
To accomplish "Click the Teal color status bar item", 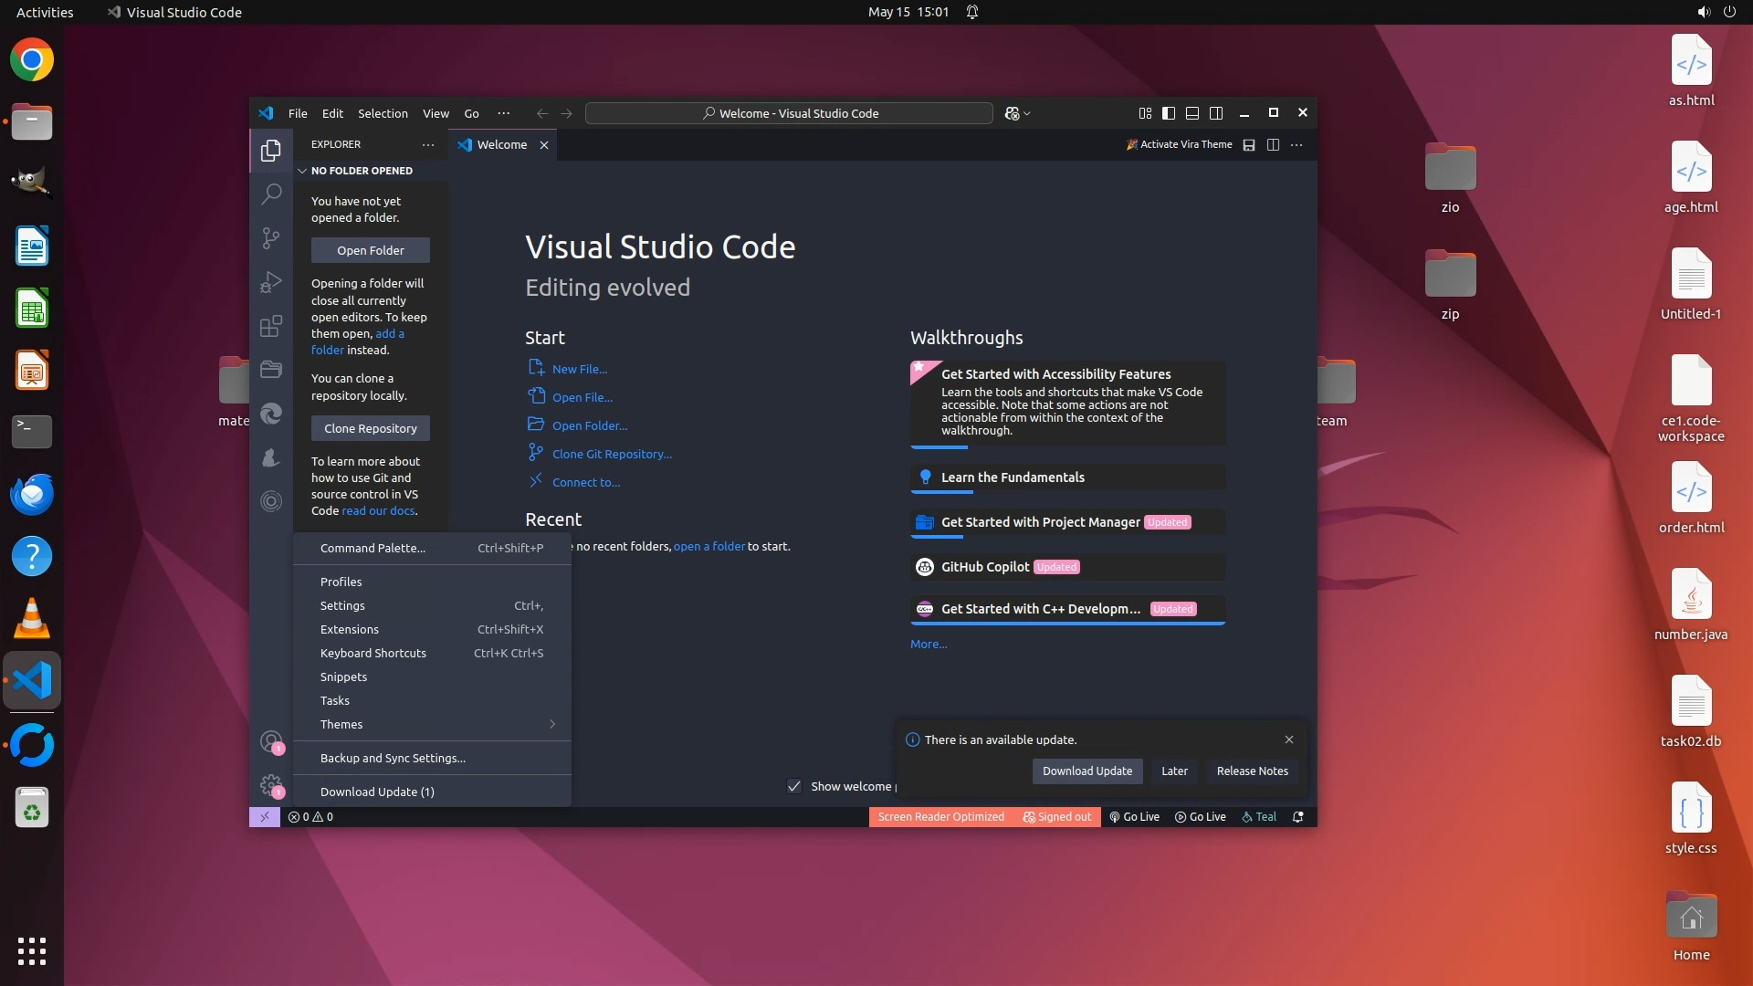I will coord(1259,817).
